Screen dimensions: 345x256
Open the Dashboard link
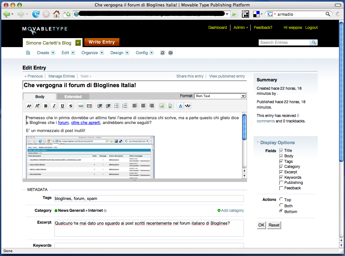217,28
